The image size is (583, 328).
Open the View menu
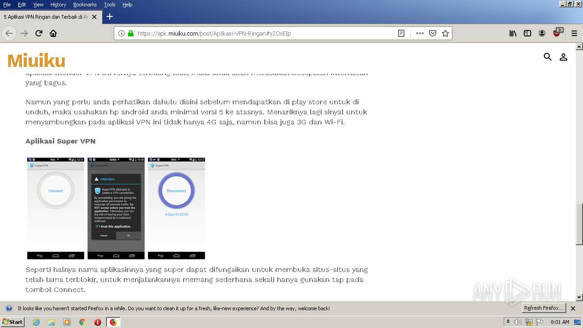[38, 5]
